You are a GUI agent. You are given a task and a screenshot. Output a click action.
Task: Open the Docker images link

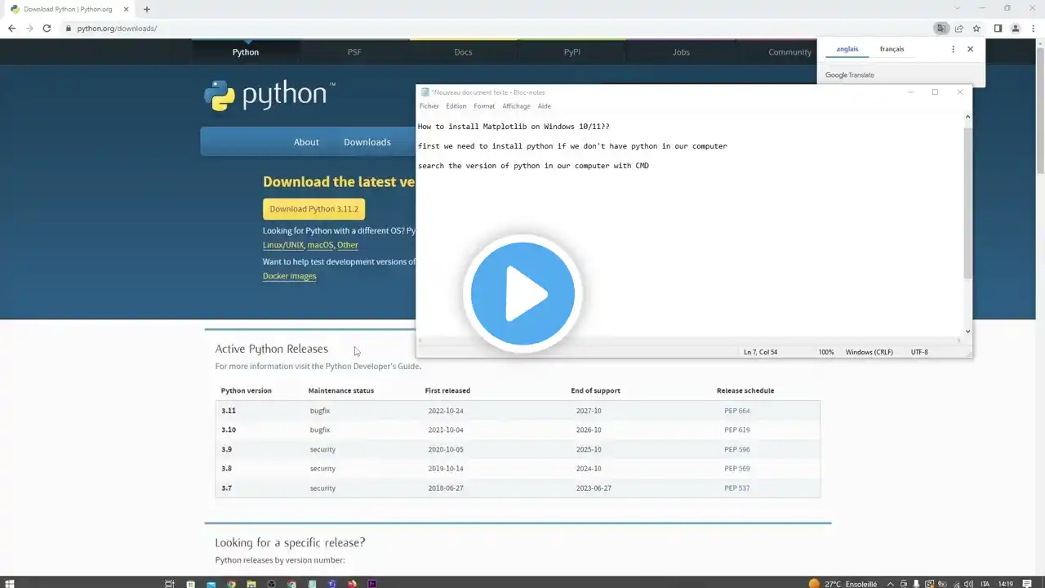click(x=290, y=276)
